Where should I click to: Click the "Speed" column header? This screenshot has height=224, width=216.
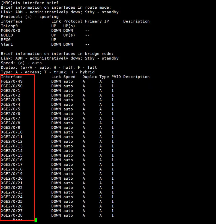coord(69,77)
